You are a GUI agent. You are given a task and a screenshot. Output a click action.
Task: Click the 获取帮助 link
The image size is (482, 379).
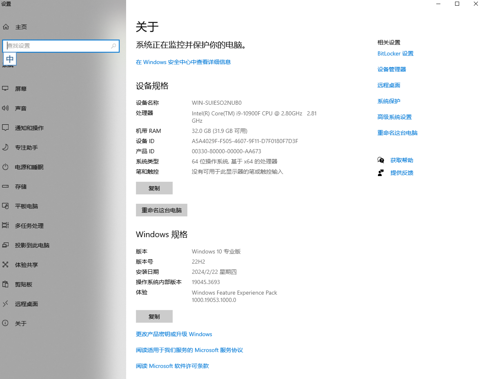click(x=402, y=160)
